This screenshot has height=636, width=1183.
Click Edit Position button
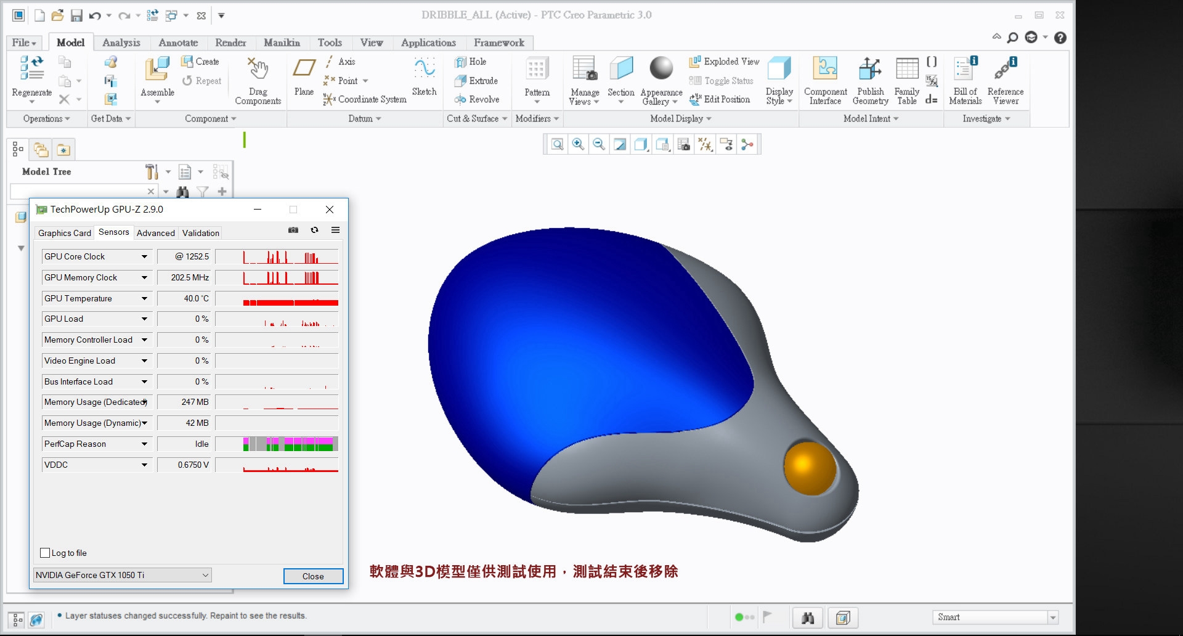[x=720, y=99]
